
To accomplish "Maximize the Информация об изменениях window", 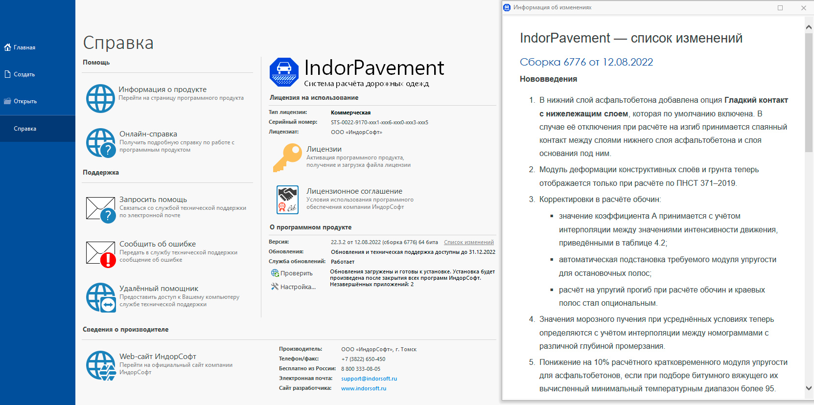I will (x=780, y=7).
